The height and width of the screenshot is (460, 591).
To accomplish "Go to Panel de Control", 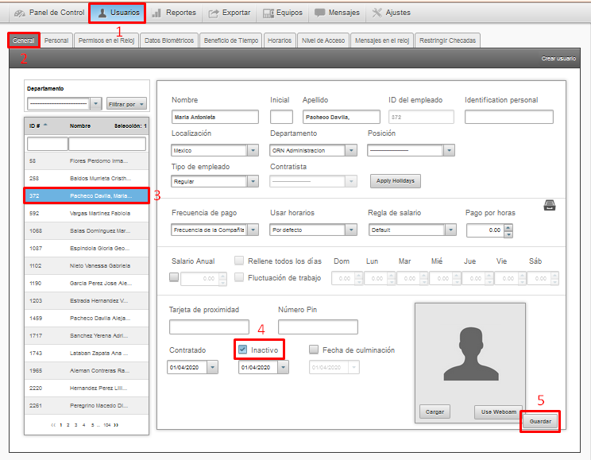I will coord(49,13).
